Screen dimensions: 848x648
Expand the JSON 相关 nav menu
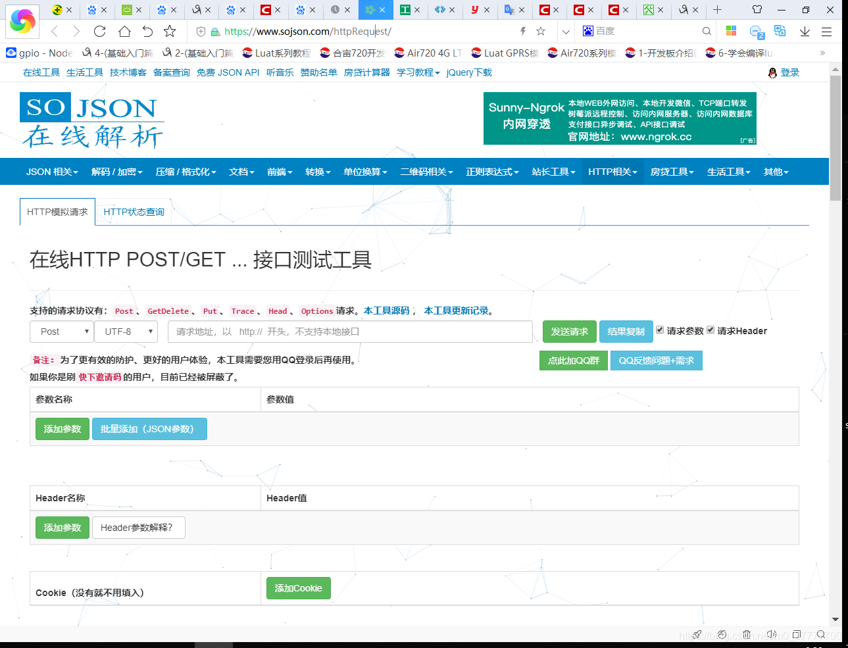(x=52, y=172)
